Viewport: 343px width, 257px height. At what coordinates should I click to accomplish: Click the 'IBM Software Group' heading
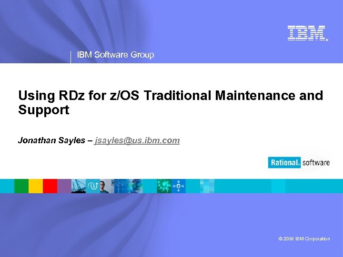click(115, 55)
